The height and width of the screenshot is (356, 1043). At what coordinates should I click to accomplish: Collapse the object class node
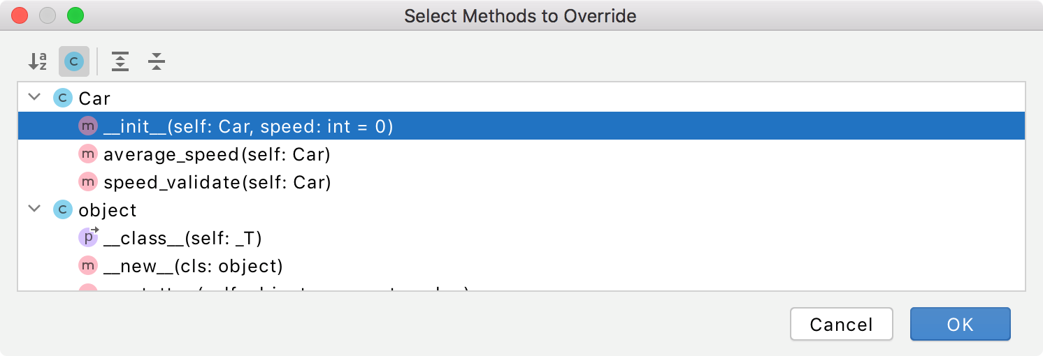pyautogui.click(x=34, y=209)
